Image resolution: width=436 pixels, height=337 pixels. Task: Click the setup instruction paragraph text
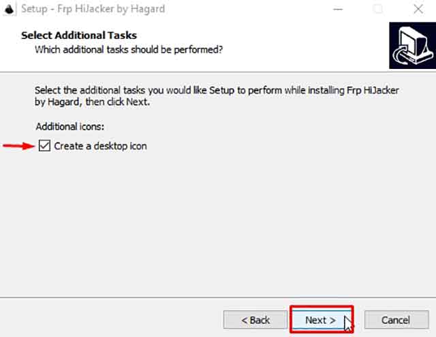tap(217, 96)
